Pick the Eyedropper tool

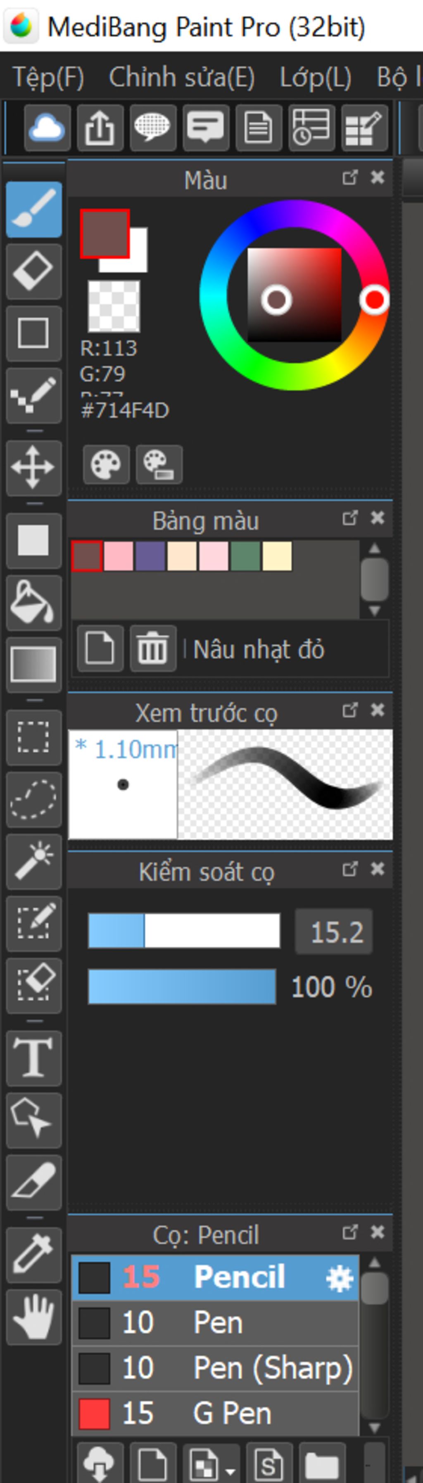(33, 1255)
